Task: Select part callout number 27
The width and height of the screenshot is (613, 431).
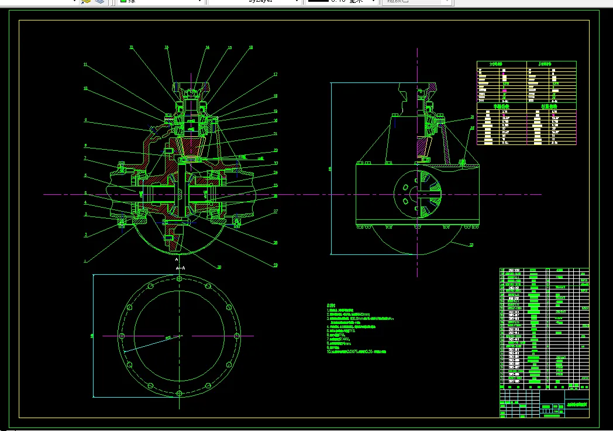Action: pyautogui.click(x=275, y=211)
